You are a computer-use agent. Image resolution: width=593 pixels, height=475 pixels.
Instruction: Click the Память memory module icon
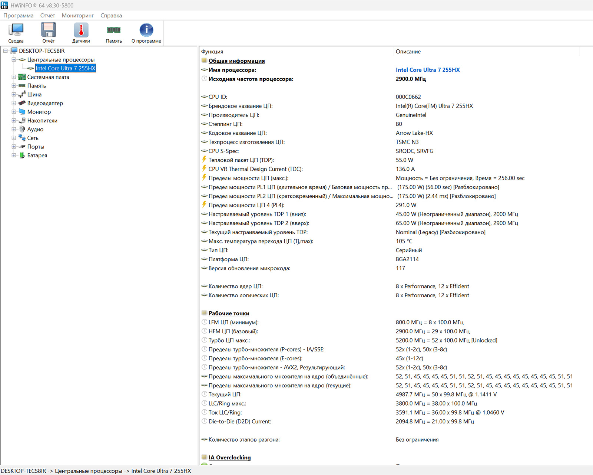[x=114, y=30]
